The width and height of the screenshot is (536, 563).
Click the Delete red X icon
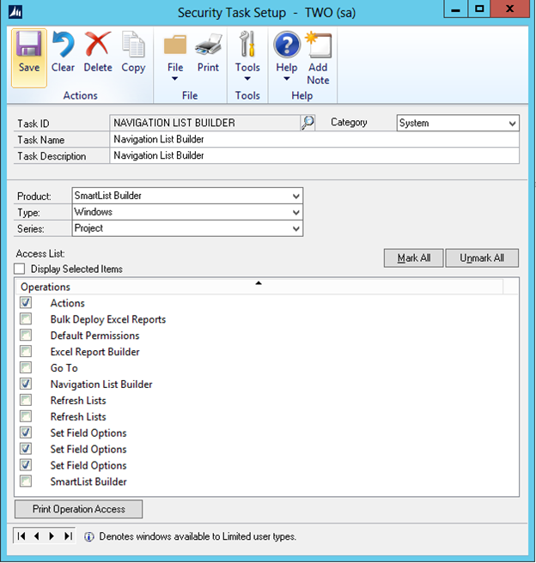pos(98,44)
